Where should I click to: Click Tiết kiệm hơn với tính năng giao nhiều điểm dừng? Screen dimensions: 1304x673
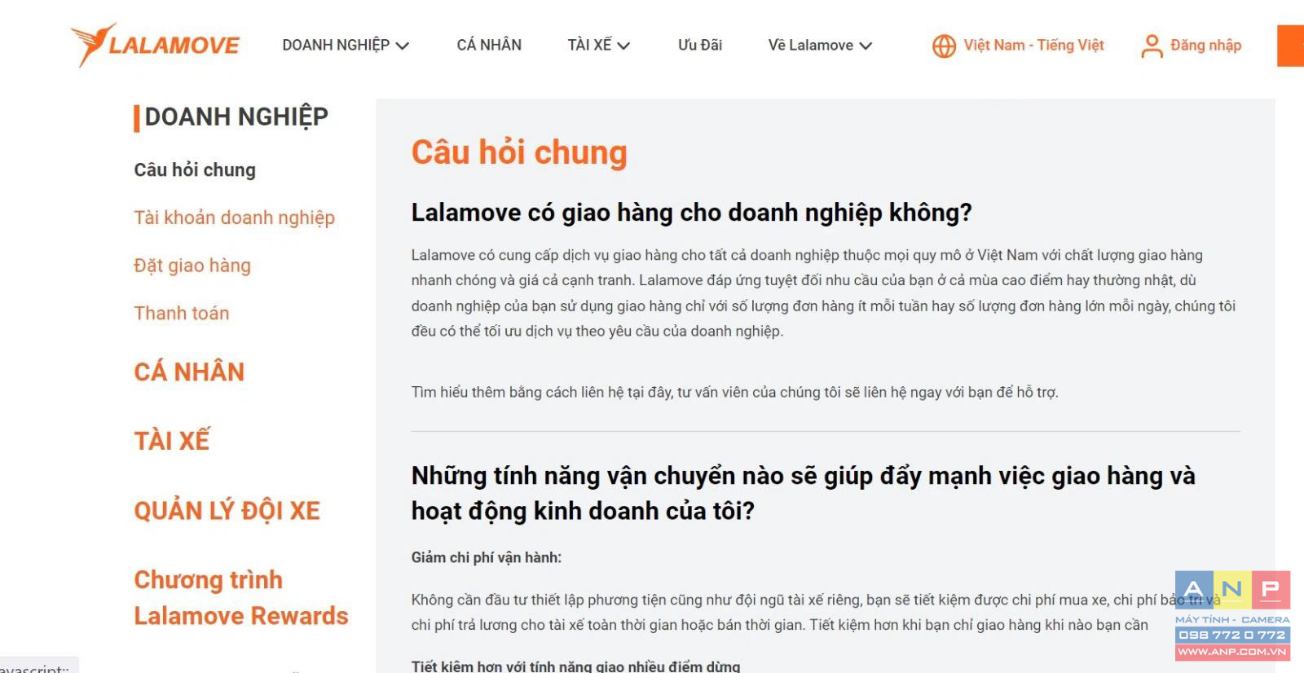coord(575,666)
